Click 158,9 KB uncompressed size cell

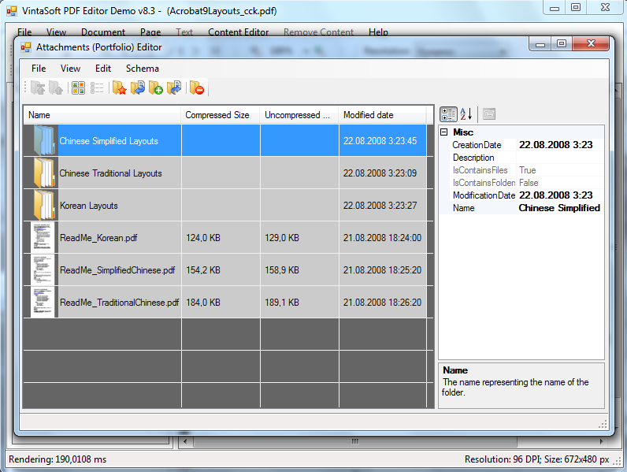click(299, 270)
